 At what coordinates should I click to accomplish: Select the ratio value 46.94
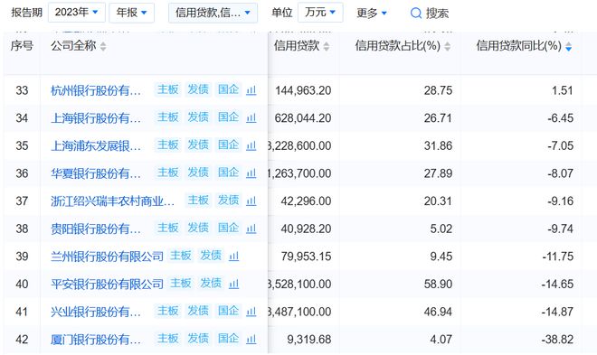click(438, 312)
